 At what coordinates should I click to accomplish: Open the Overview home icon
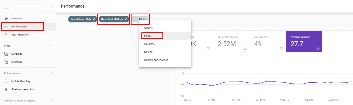[6, 19]
